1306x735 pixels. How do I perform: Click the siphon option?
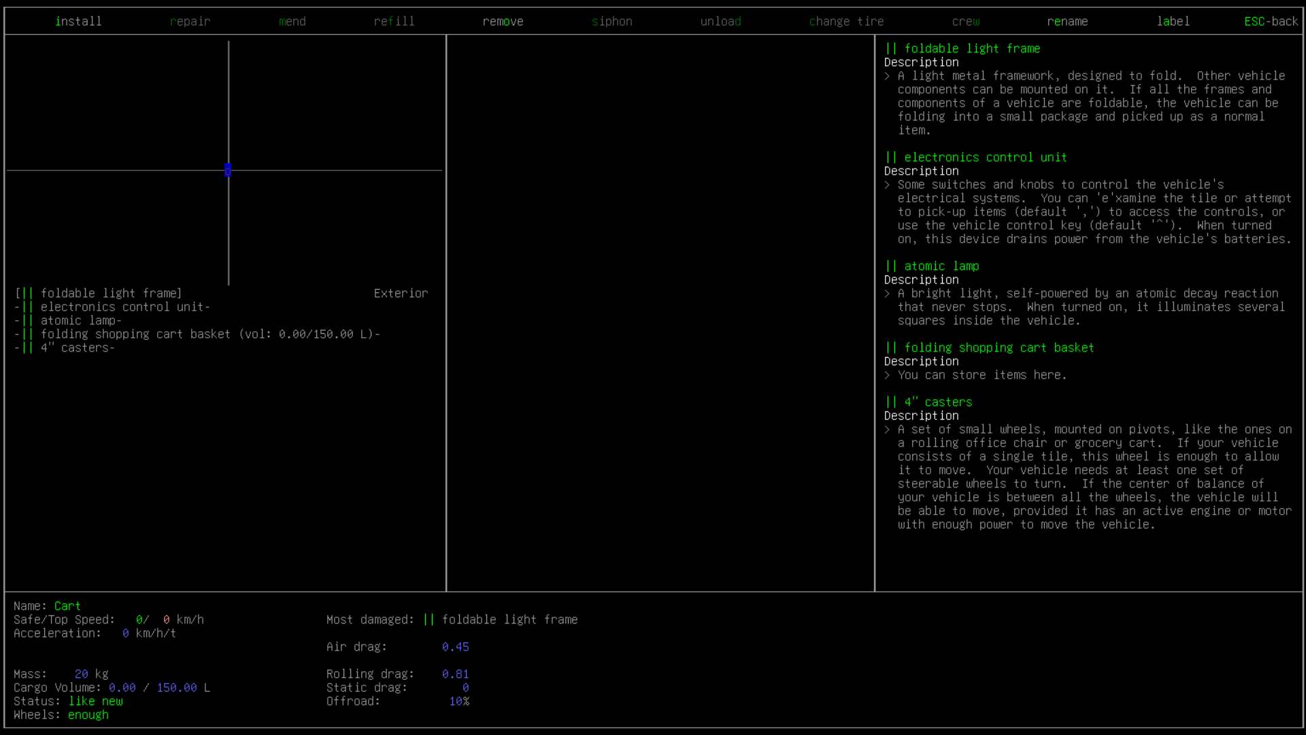click(612, 21)
